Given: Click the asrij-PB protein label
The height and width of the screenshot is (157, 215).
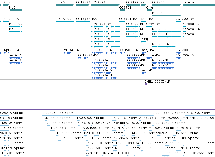Looking at the screenshot, I should 148,70.
